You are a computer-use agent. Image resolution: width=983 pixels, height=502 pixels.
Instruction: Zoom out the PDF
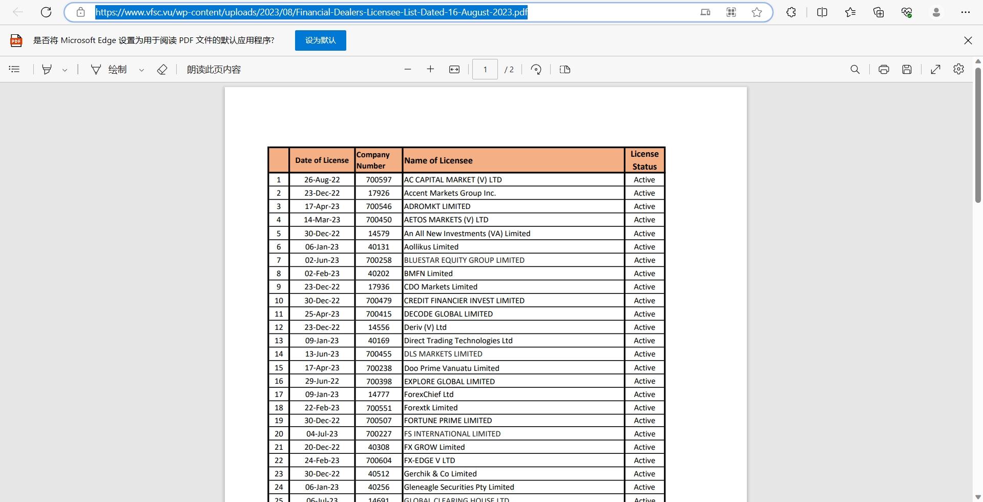[408, 69]
